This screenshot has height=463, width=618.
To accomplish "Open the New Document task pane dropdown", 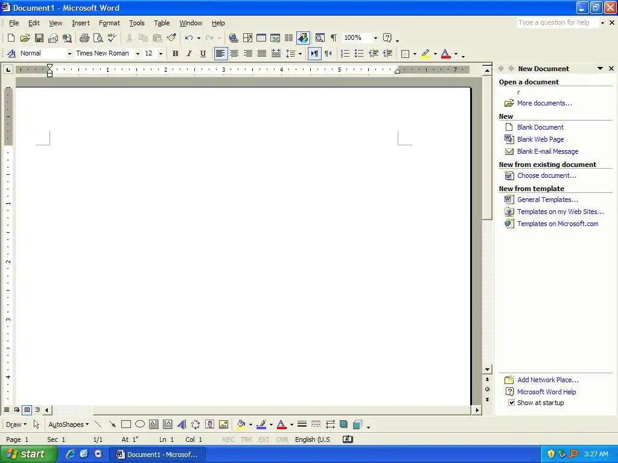I will pos(600,69).
